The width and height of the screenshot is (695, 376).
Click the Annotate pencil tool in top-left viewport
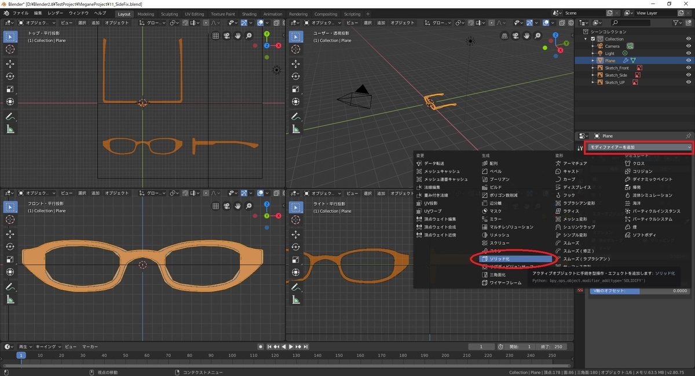pyautogui.click(x=10, y=116)
